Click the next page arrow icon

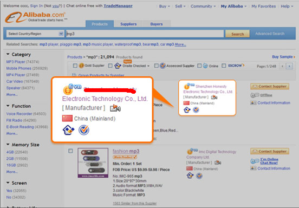coord(290,66)
